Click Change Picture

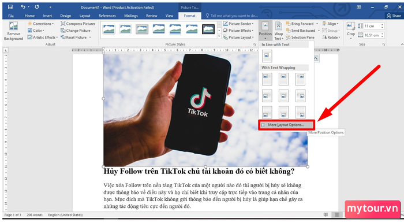(x=76, y=31)
